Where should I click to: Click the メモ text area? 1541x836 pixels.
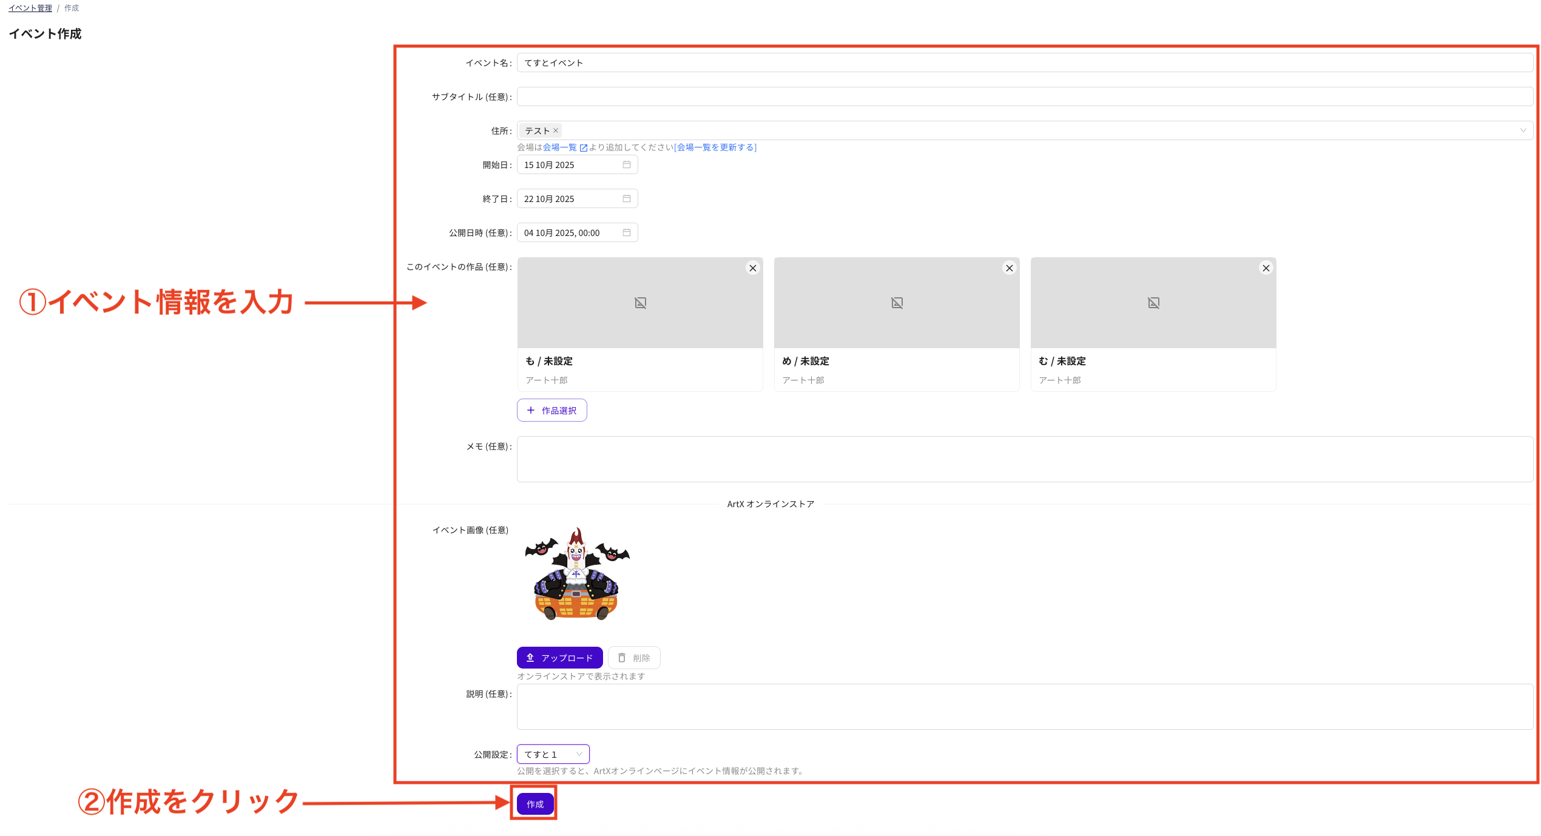pyautogui.click(x=1024, y=459)
